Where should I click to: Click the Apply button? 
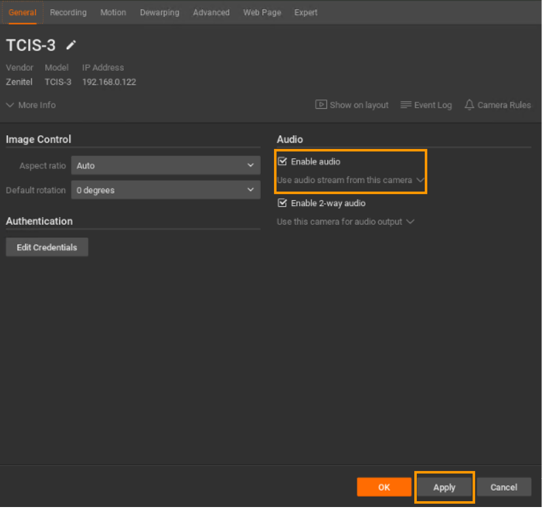tap(444, 487)
